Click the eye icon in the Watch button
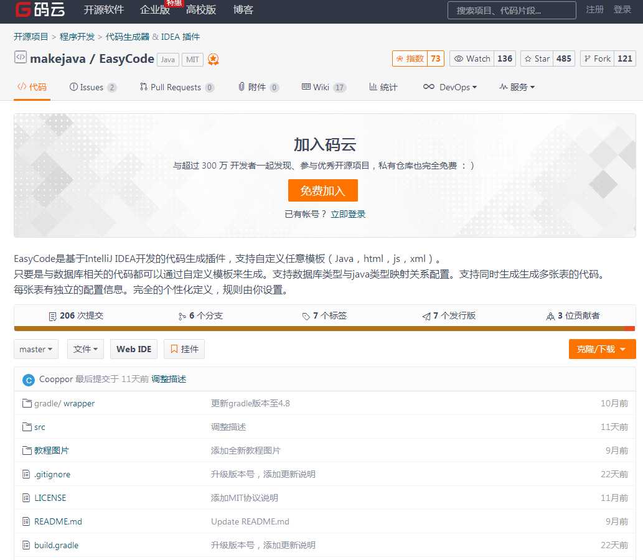This screenshot has height=560, width=643. click(459, 58)
